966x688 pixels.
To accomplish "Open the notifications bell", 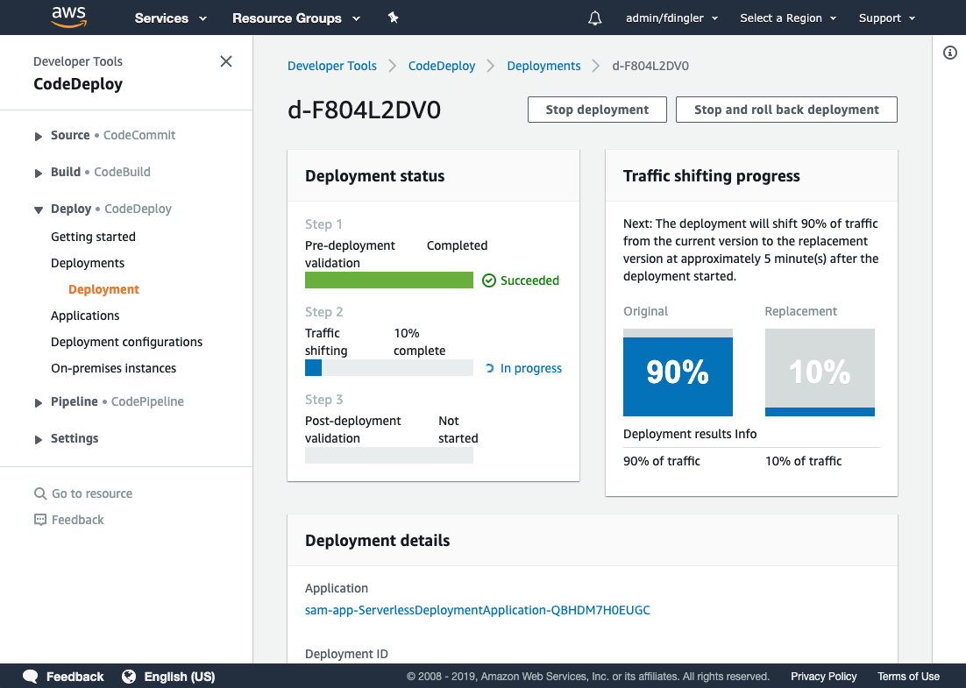I will pos(594,18).
